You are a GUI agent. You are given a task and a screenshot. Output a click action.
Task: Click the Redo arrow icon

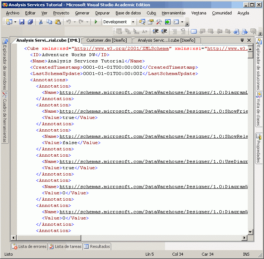pyautogui.click(x=81, y=22)
